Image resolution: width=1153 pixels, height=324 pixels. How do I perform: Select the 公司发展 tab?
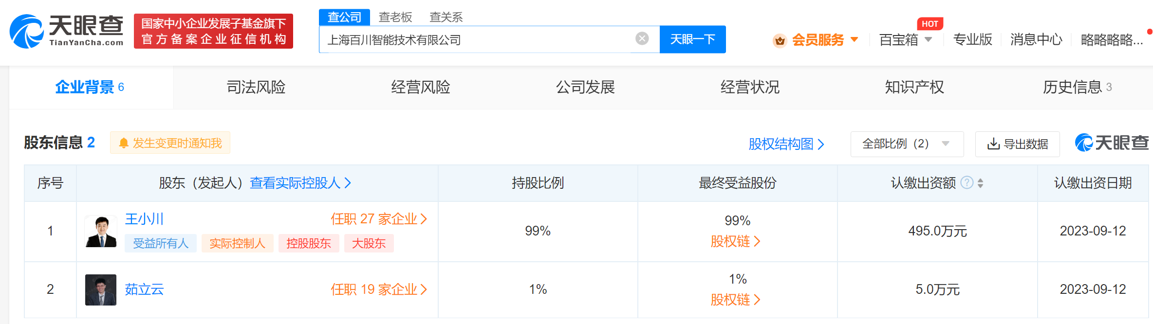click(585, 87)
